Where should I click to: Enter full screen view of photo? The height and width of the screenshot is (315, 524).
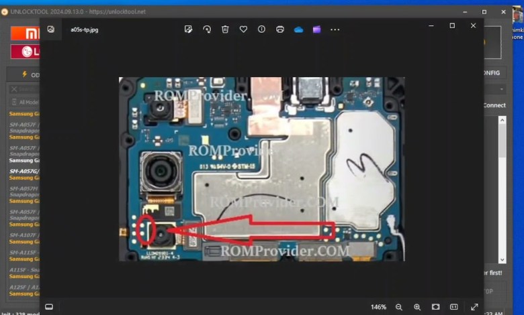[474, 307]
